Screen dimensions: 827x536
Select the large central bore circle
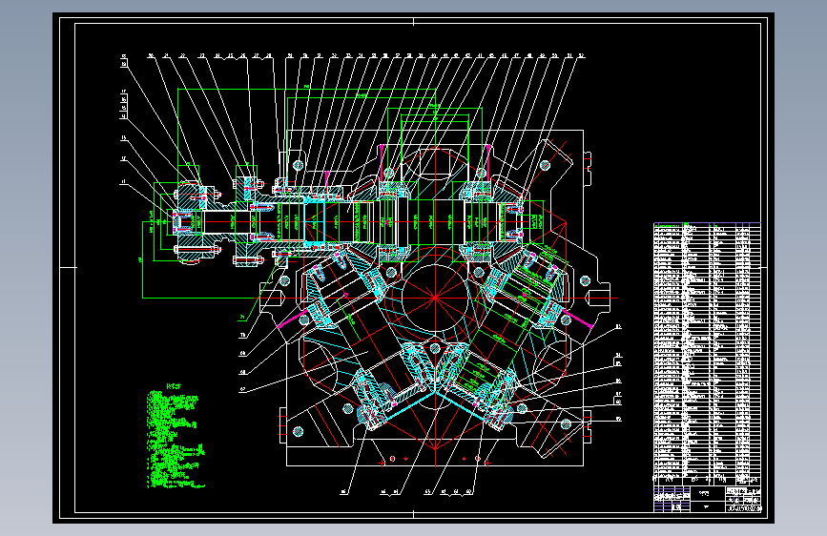tap(435, 298)
